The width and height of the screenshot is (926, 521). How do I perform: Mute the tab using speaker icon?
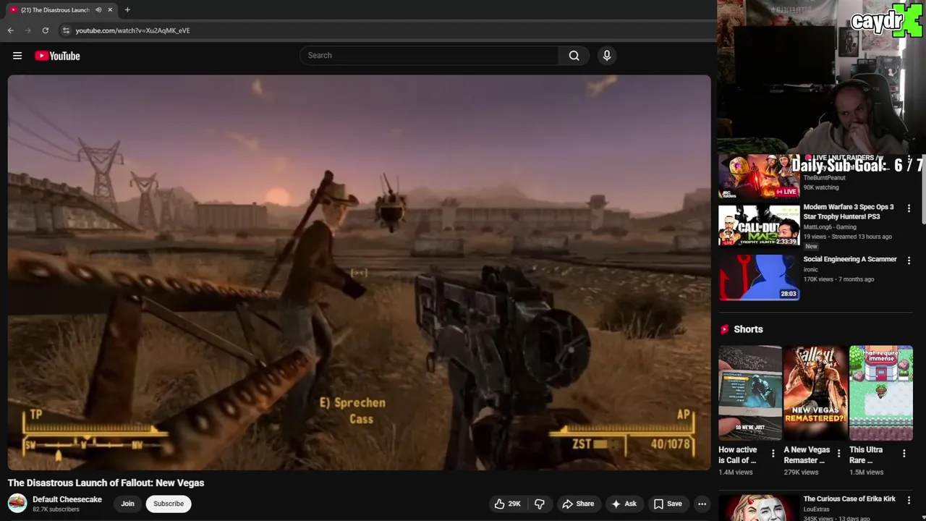[x=98, y=10]
